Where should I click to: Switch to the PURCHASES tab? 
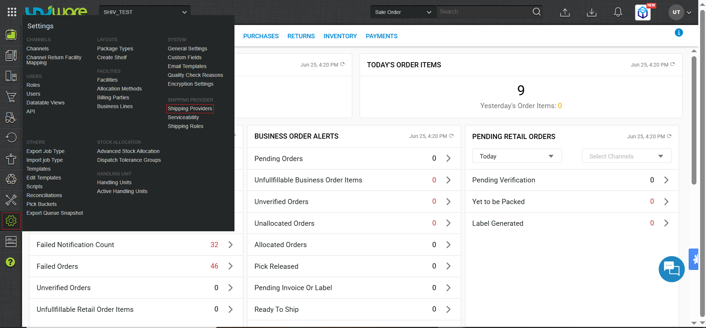click(261, 36)
